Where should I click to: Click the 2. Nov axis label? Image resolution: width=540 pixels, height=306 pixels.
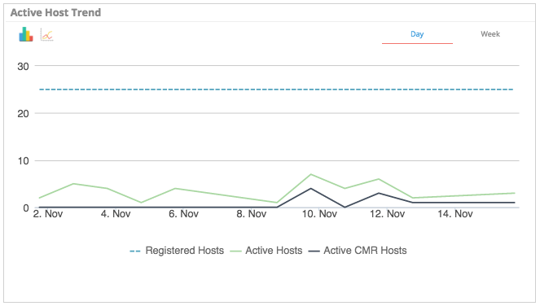tap(48, 214)
